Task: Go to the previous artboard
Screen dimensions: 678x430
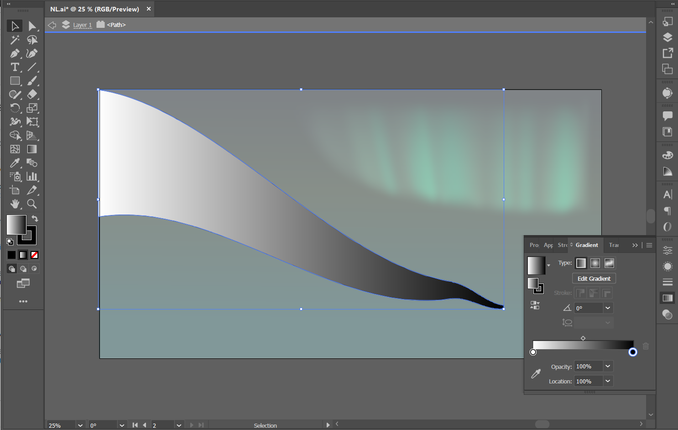Action: pos(145,425)
